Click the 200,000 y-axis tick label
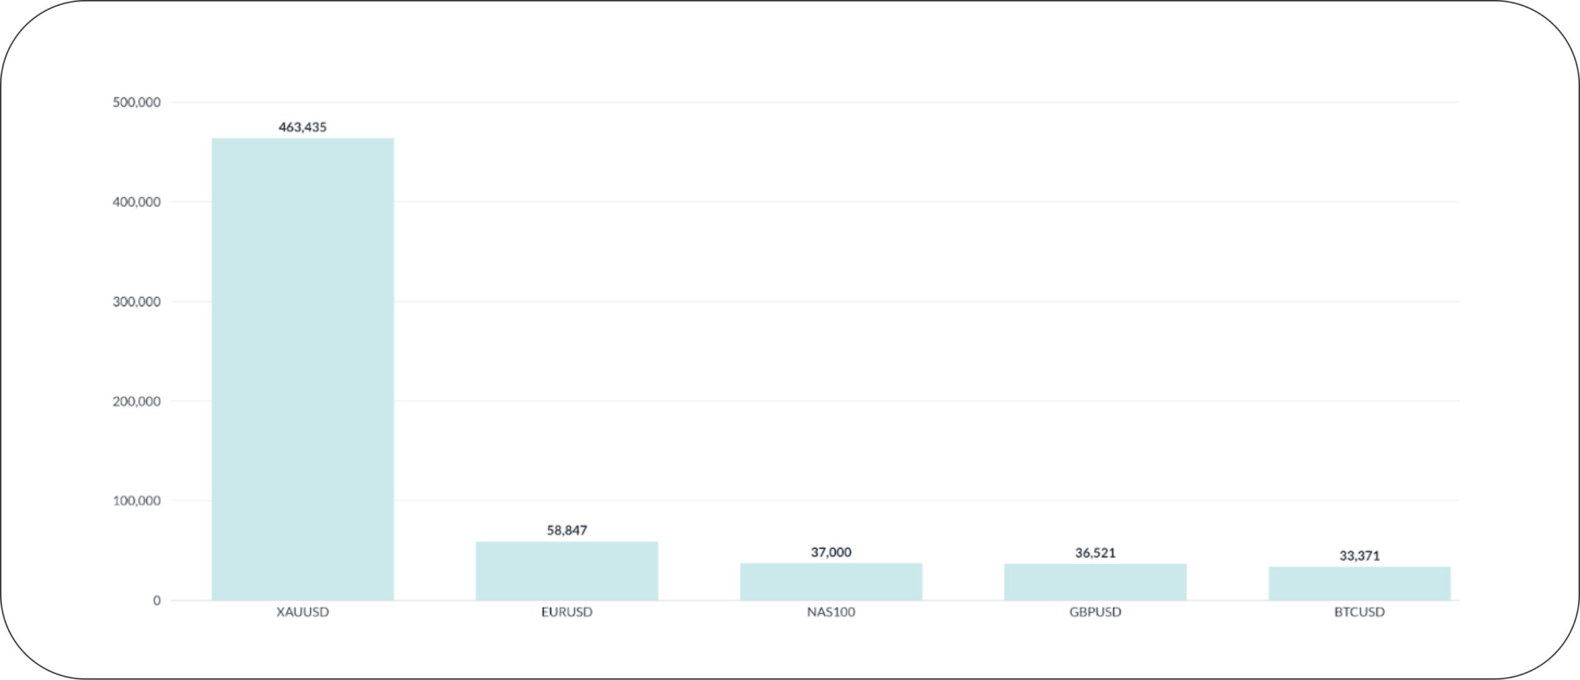 (x=136, y=401)
